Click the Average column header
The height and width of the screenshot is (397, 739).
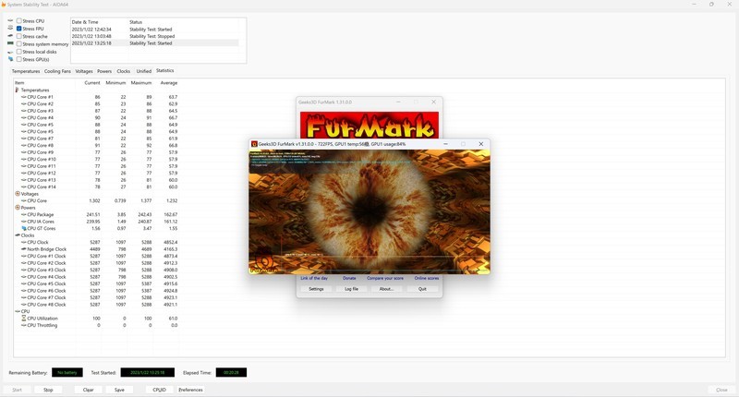168,83
